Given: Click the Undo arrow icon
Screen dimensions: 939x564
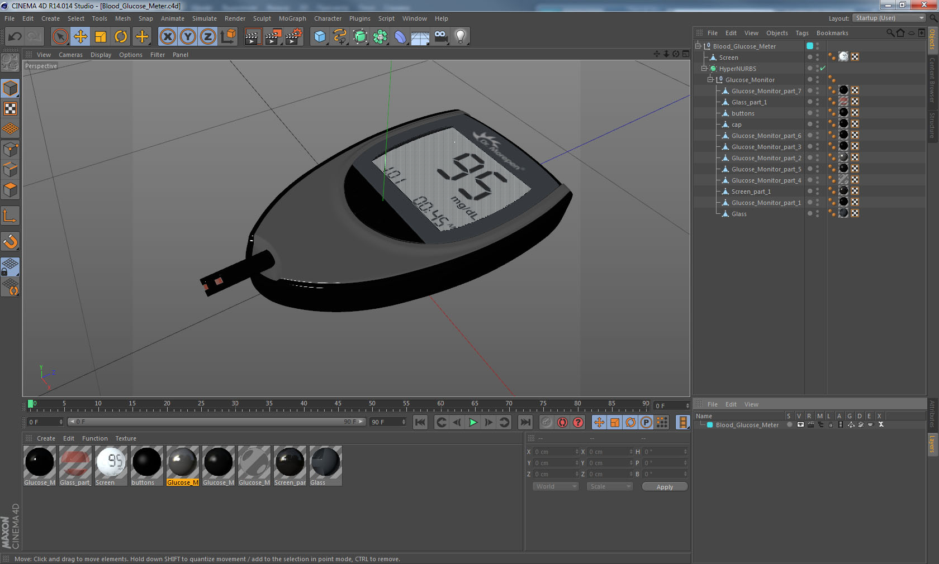Looking at the screenshot, I should tap(15, 37).
